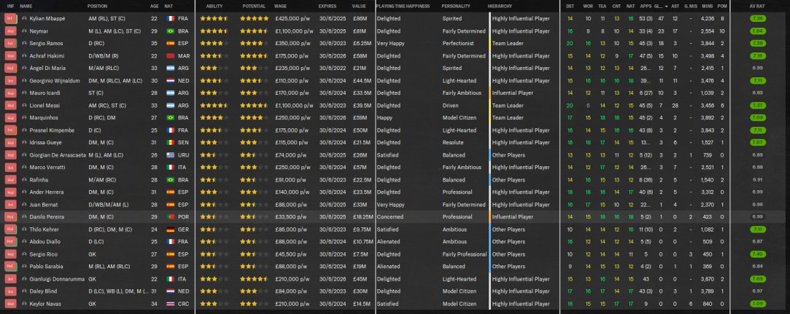Sort players by the POSITION header
The height and width of the screenshot is (314, 790).
coord(97,6)
